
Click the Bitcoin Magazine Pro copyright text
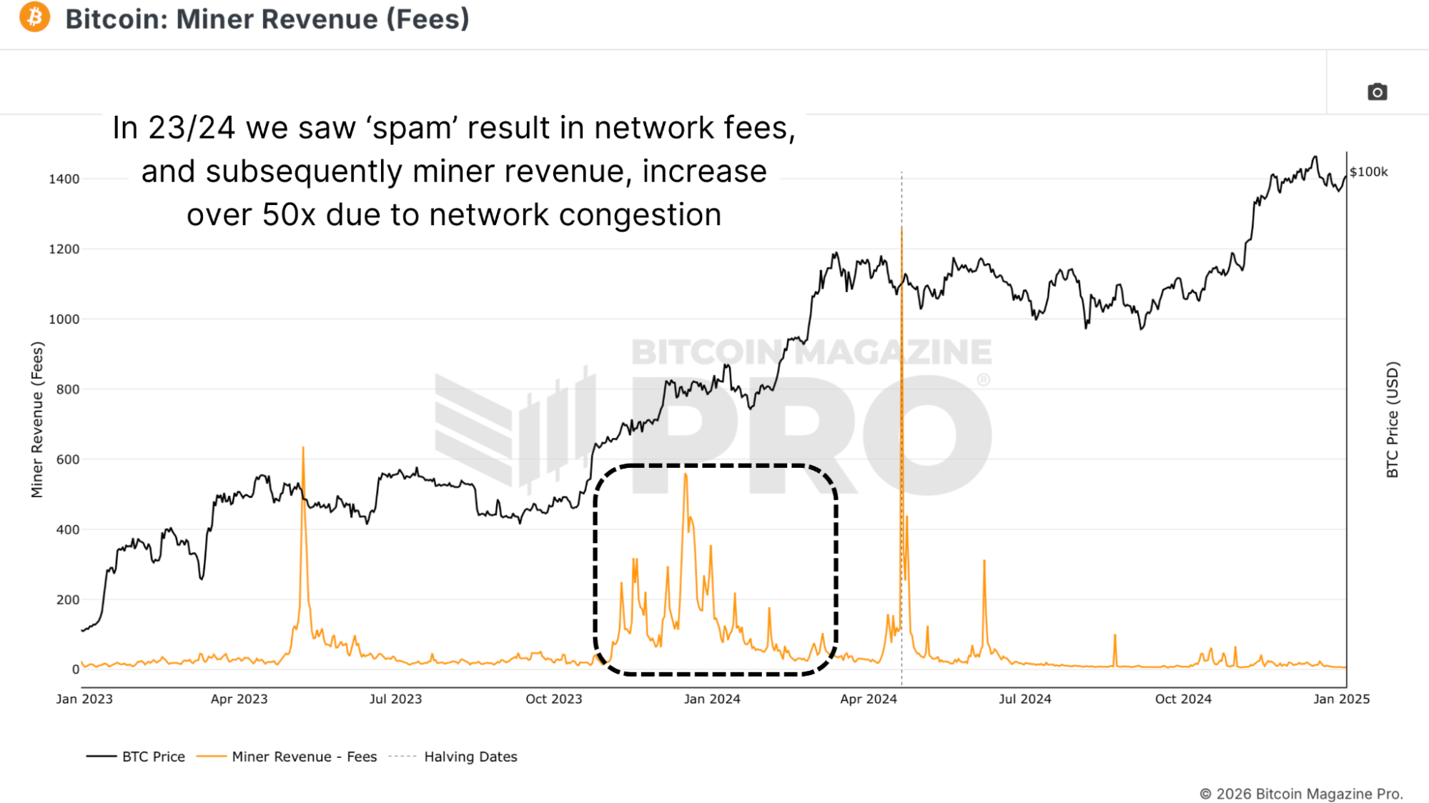1300,794
